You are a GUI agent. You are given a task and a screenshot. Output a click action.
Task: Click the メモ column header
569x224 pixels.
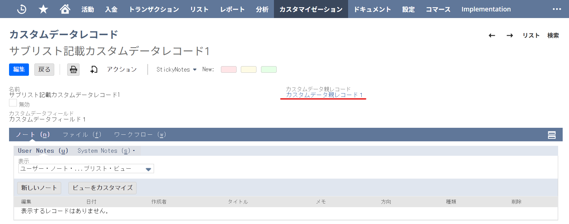[x=321, y=202]
